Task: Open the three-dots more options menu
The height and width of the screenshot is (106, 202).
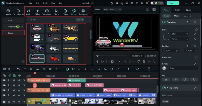Action: [87, 20]
